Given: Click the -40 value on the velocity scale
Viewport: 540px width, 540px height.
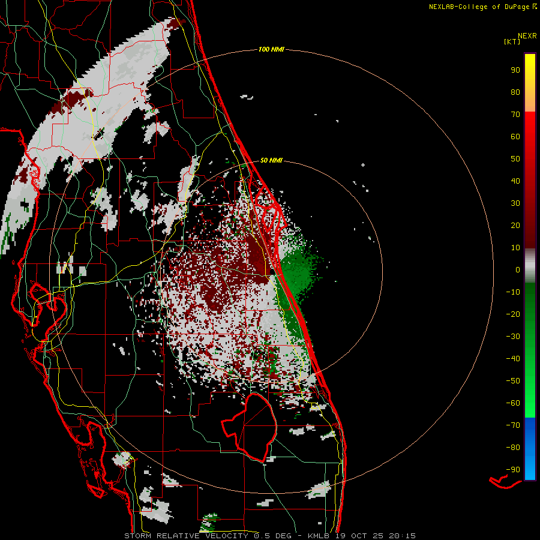Looking at the screenshot, I should [x=513, y=359].
